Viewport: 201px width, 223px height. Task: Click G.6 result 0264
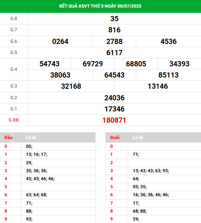pos(60,42)
